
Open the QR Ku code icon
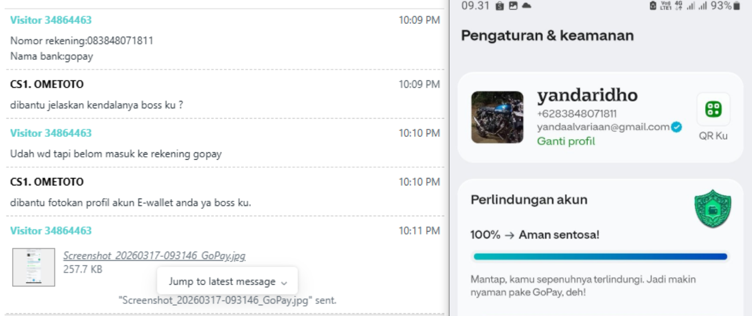(713, 109)
